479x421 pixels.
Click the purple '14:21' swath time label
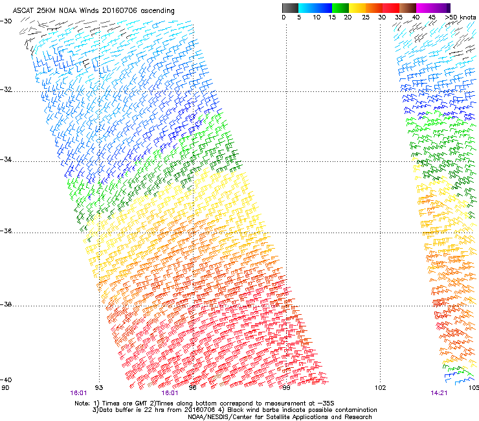point(439,393)
